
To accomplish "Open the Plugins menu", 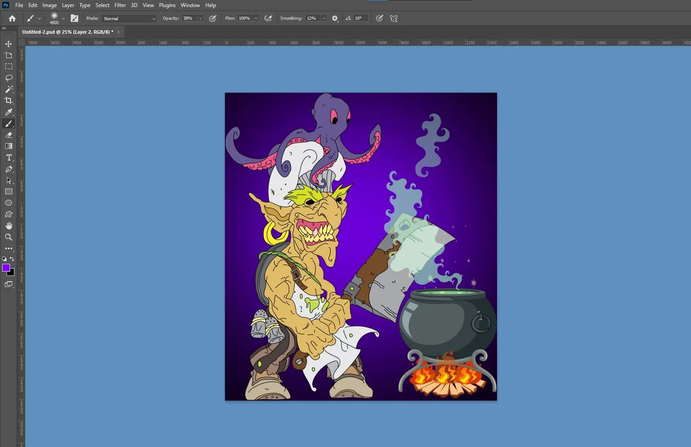I will pyautogui.click(x=167, y=5).
